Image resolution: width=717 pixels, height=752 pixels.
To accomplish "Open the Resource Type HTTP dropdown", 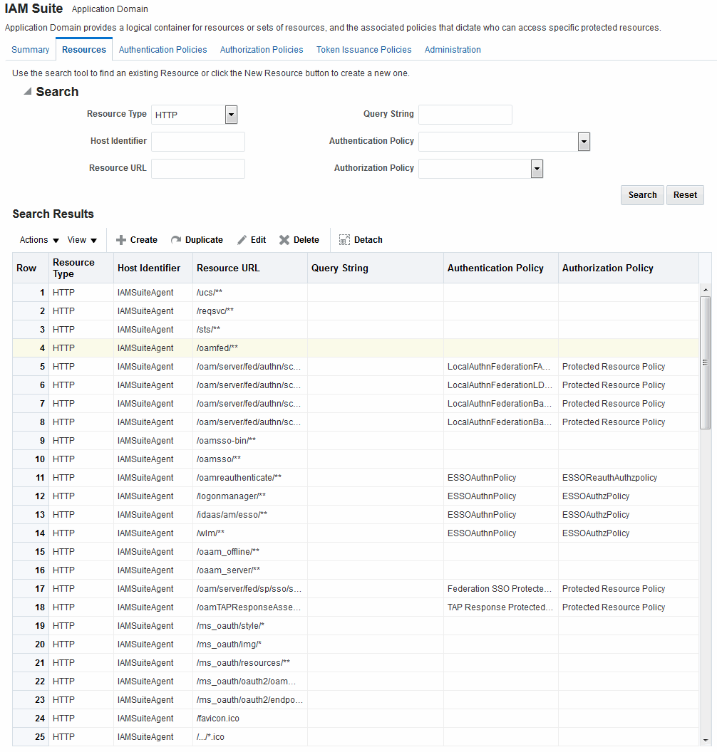I will click(x=232, y=115).
